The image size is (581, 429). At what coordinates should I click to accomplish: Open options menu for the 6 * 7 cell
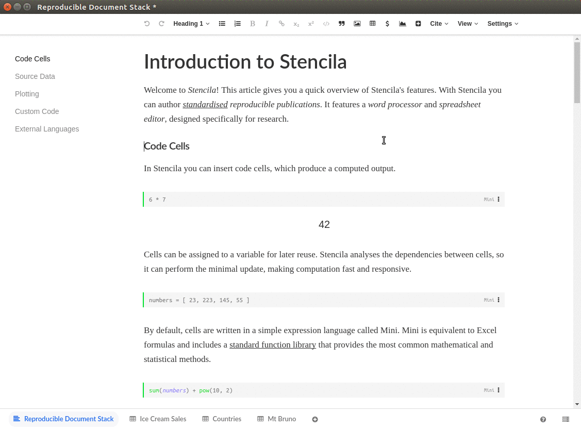coord(499,200)
